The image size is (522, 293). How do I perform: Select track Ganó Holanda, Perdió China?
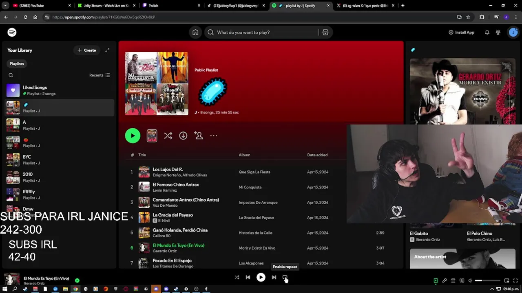tap(180, 230)
